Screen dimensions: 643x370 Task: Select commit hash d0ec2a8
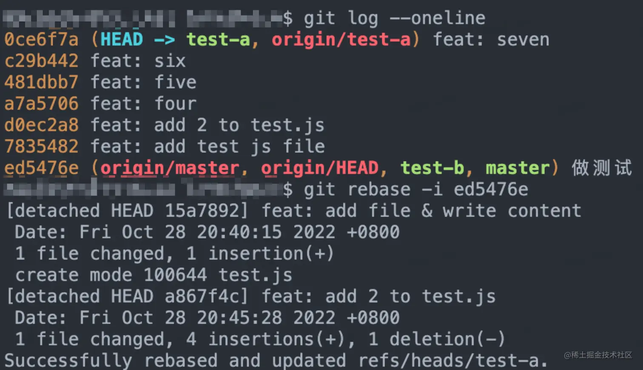point(41,125)
